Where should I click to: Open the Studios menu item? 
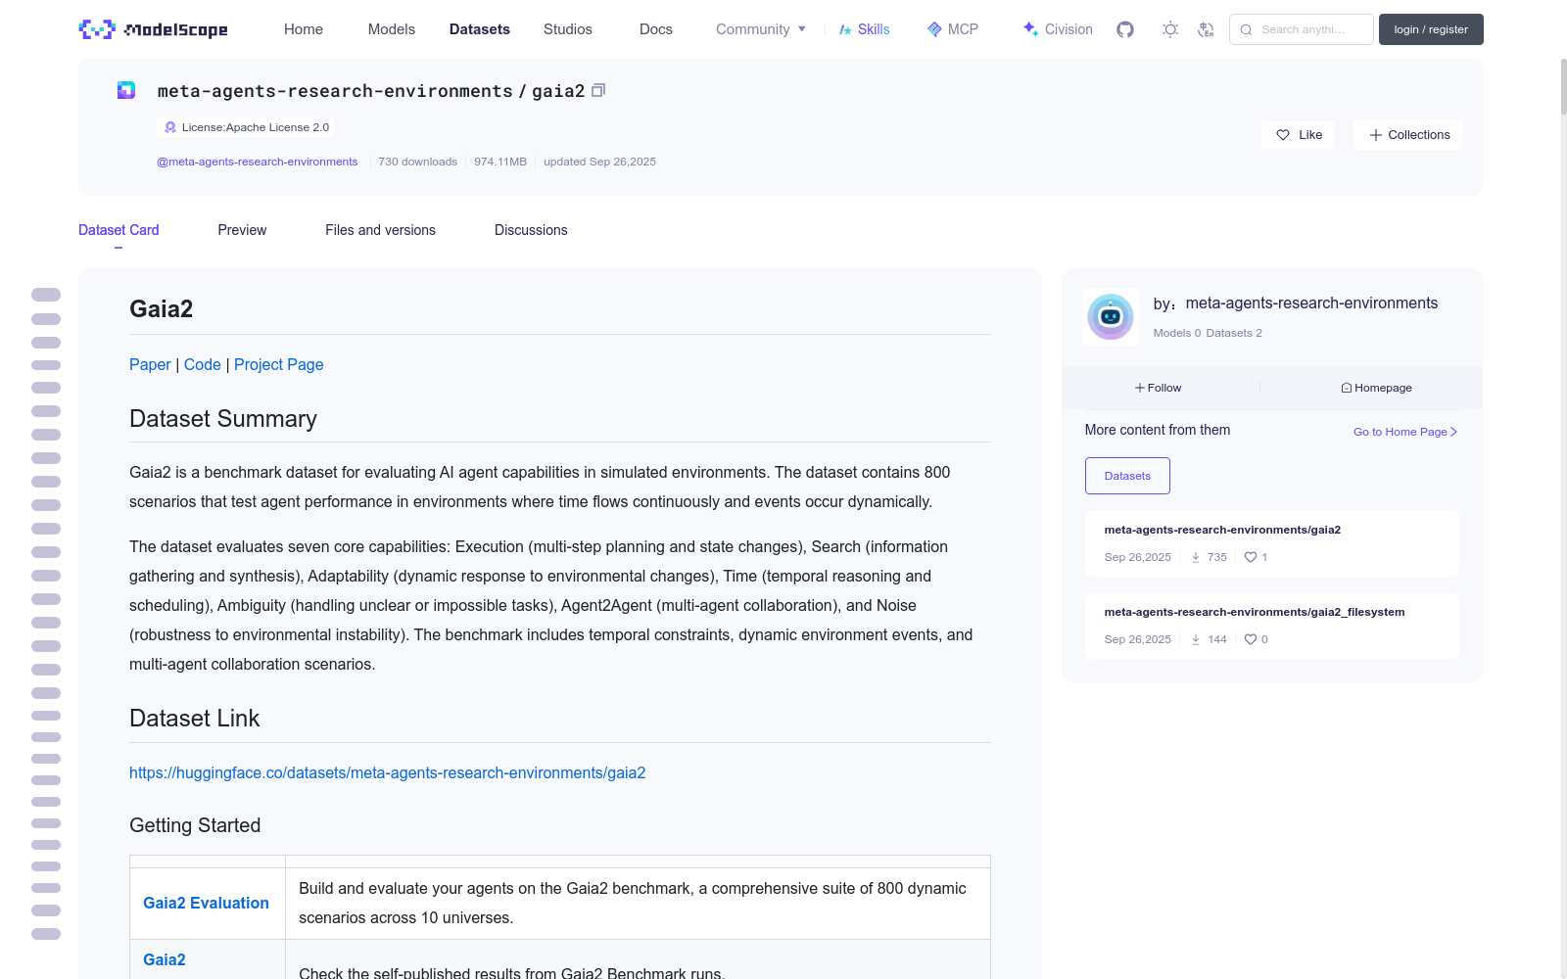[x=568, y=29]
